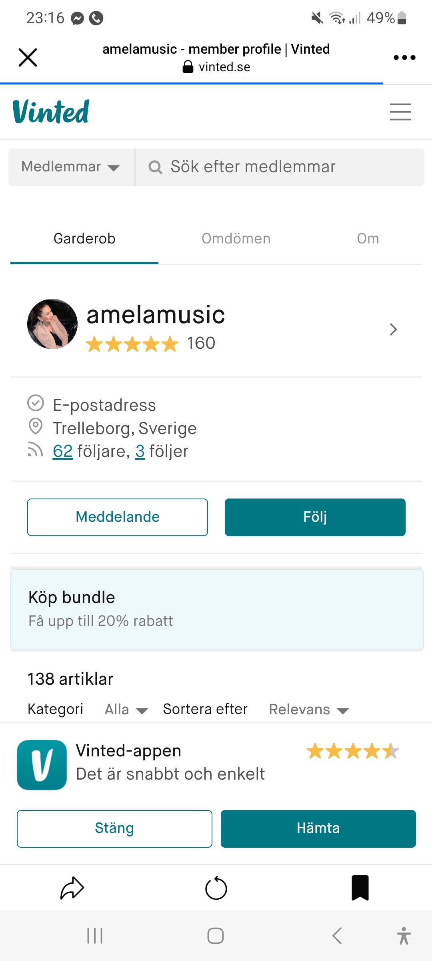
Task: Open the Android recent apps button
Action: (x=95, y=936)
